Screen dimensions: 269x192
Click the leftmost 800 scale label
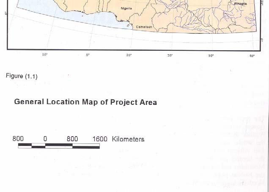pyautogui.click(x=18, y=139)
